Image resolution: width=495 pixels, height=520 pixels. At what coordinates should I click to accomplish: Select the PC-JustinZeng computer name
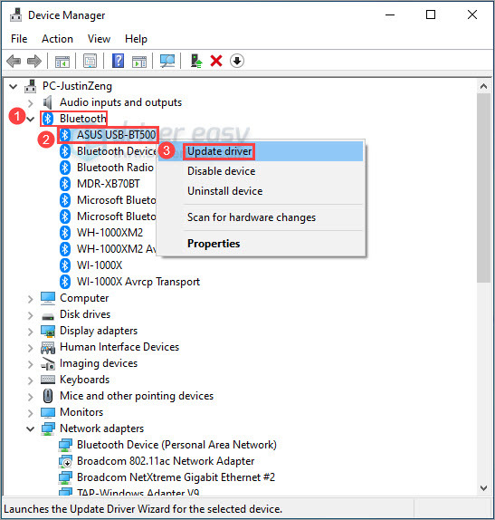point(77,86)
